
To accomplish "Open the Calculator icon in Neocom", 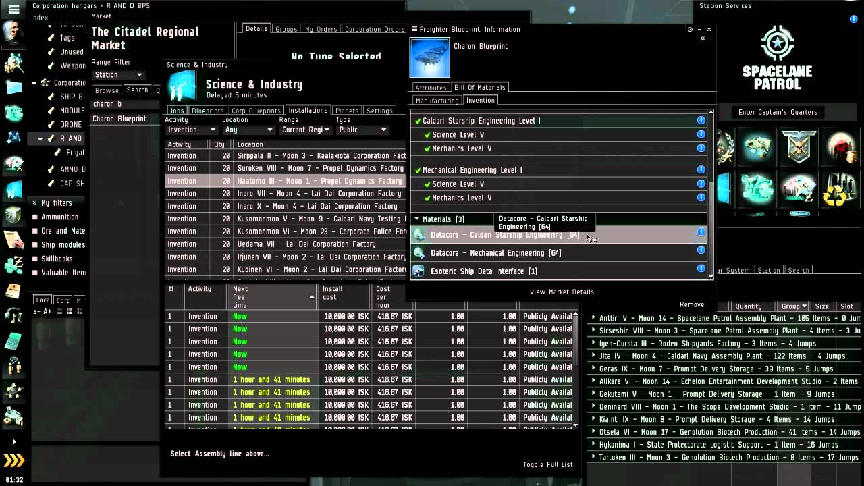I will point(13,342).
